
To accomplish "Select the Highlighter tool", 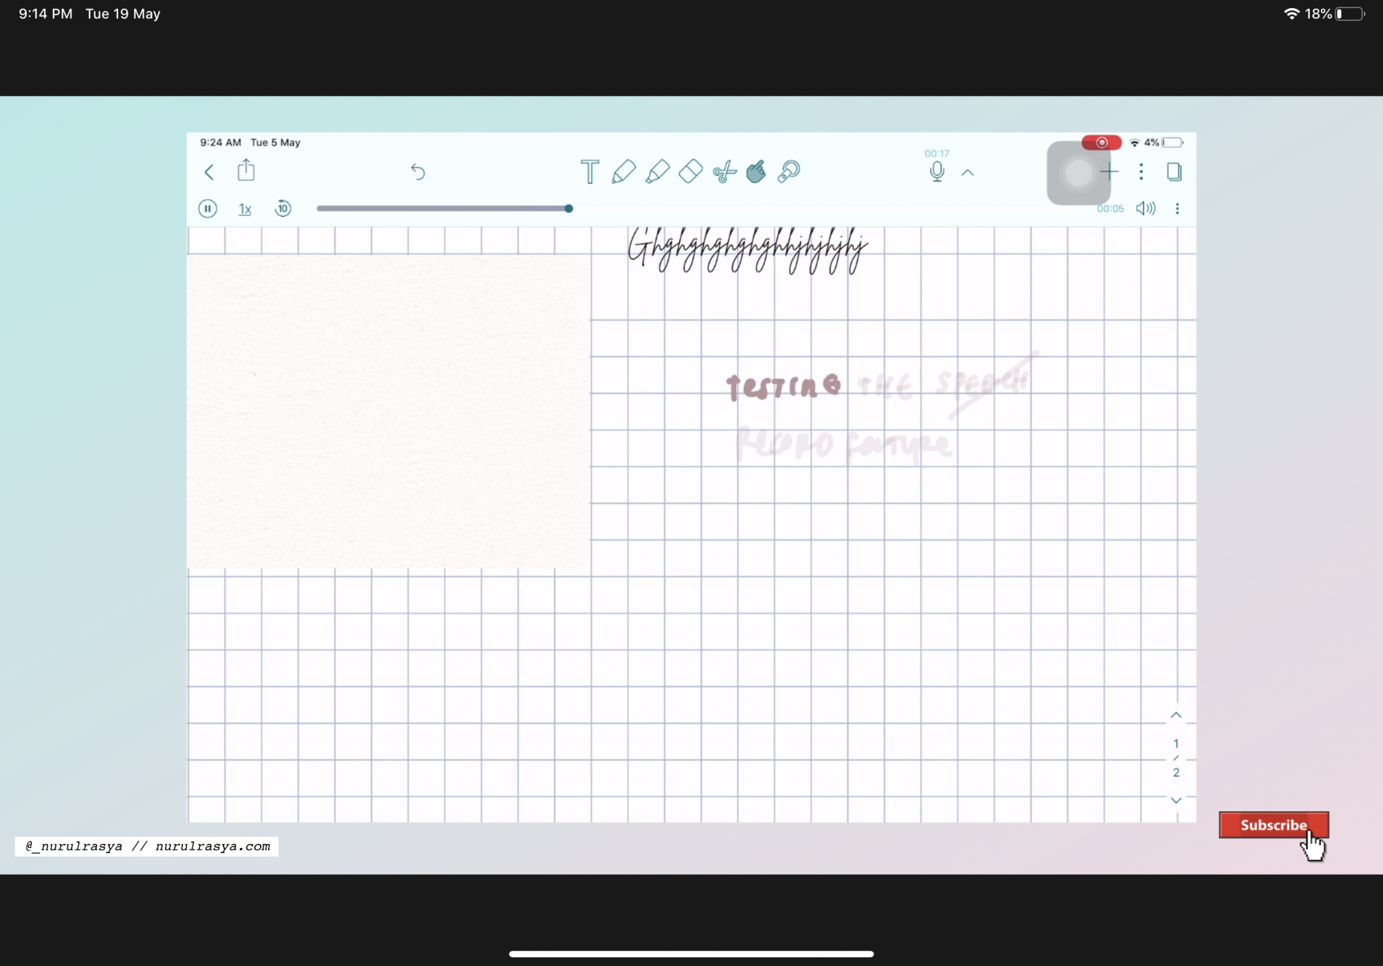I will coord(657,171).
